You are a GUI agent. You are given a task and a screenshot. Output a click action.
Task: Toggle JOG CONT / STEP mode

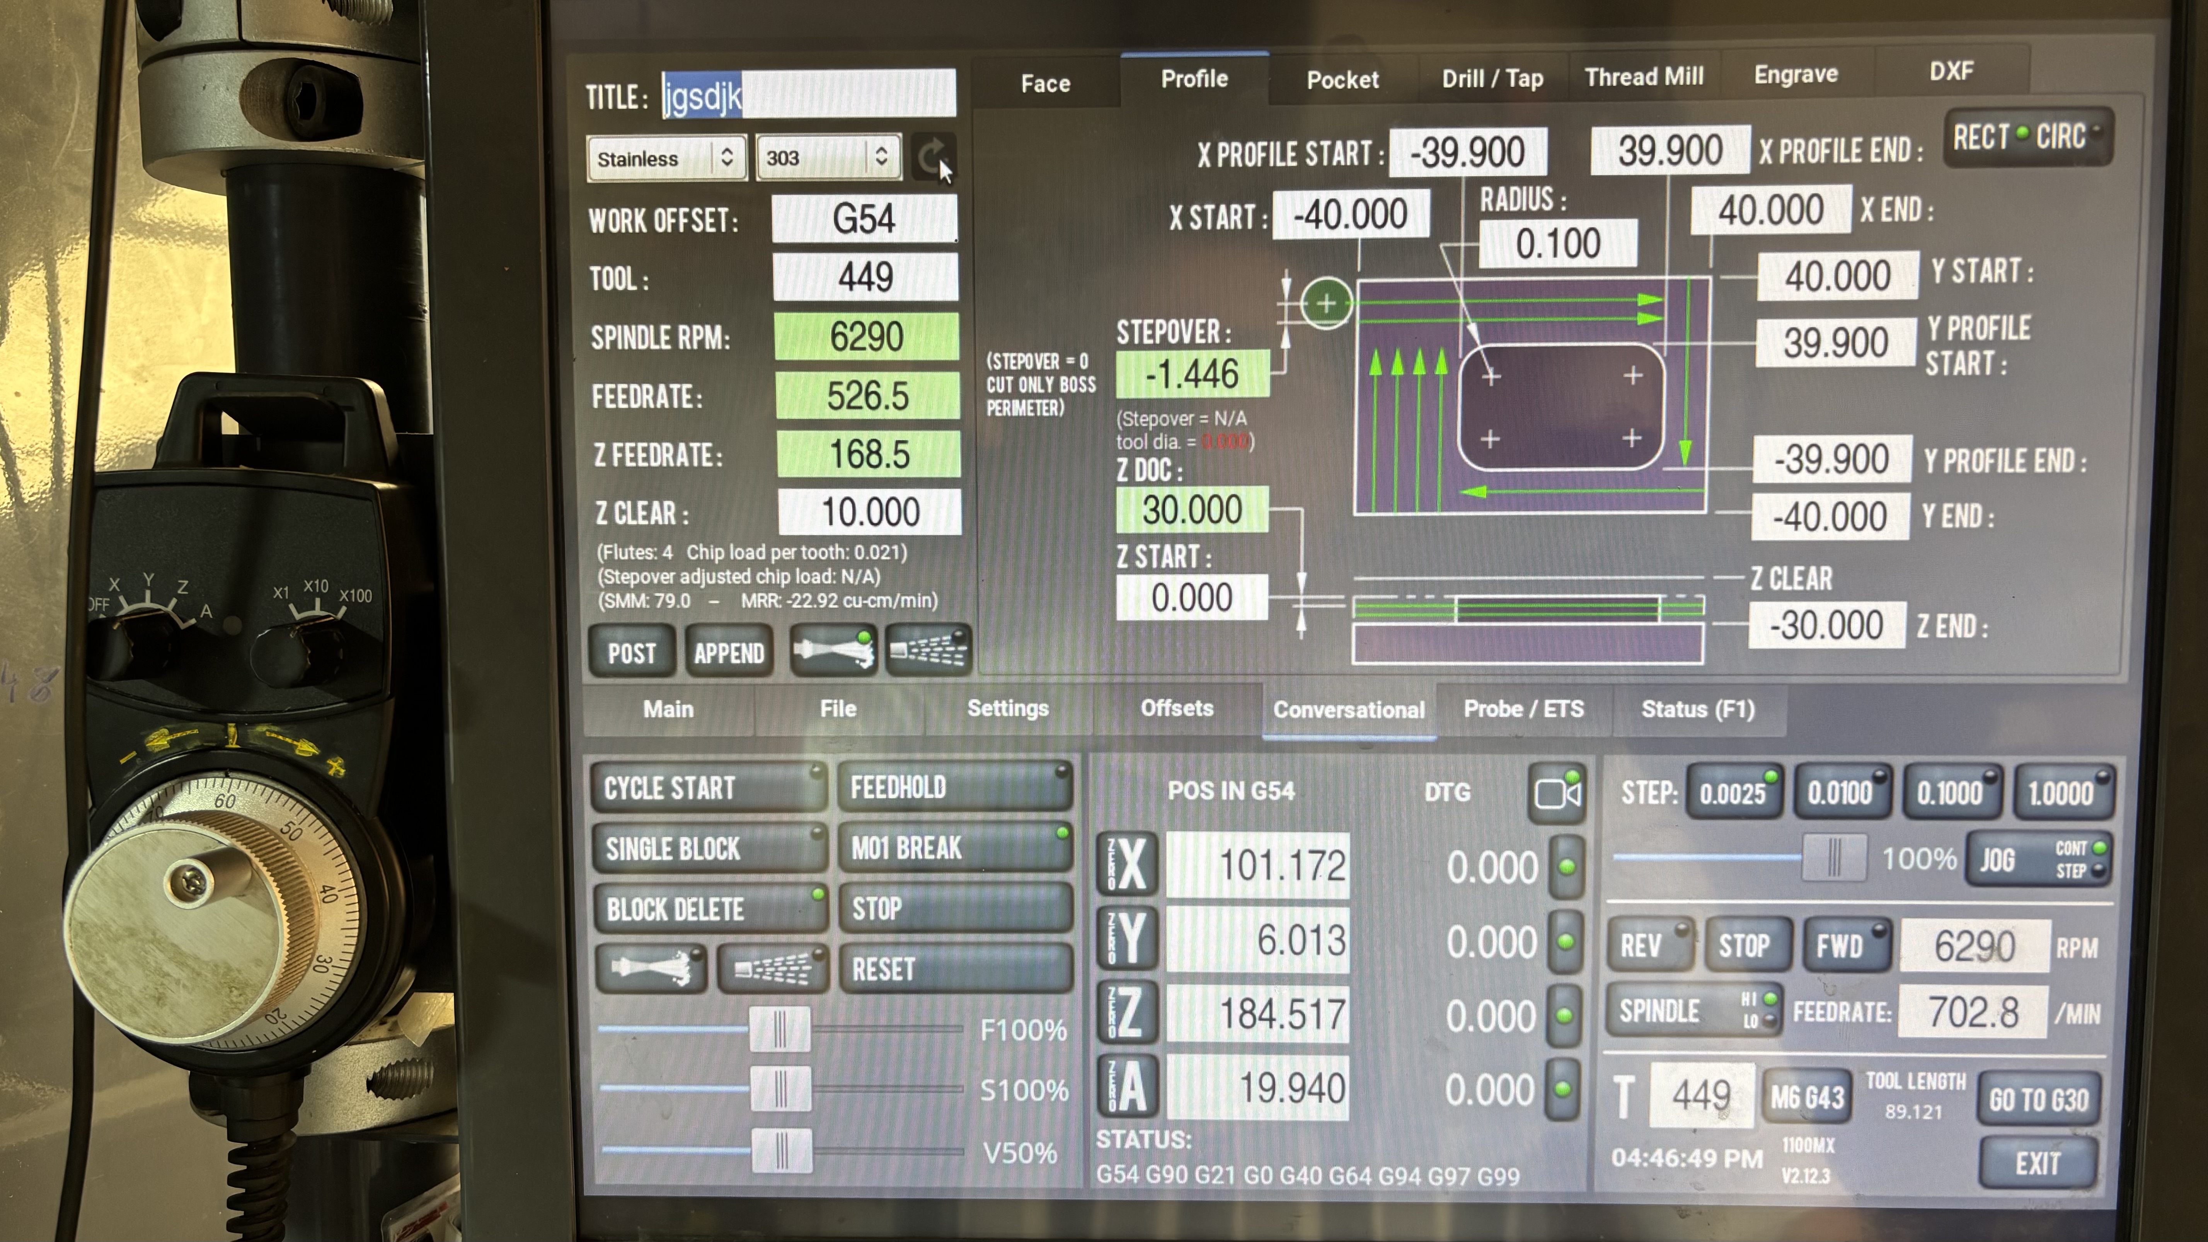(2038, 859)
